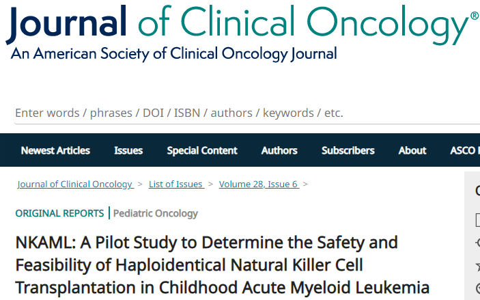Go to the Authors navigation item
The width and height of the screenshot is (480, 300).
[x=279, y=150]
